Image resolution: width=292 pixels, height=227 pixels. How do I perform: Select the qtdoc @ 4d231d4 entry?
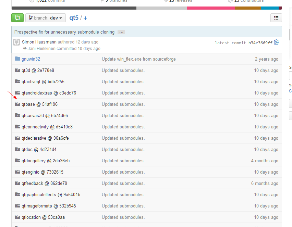39,149
